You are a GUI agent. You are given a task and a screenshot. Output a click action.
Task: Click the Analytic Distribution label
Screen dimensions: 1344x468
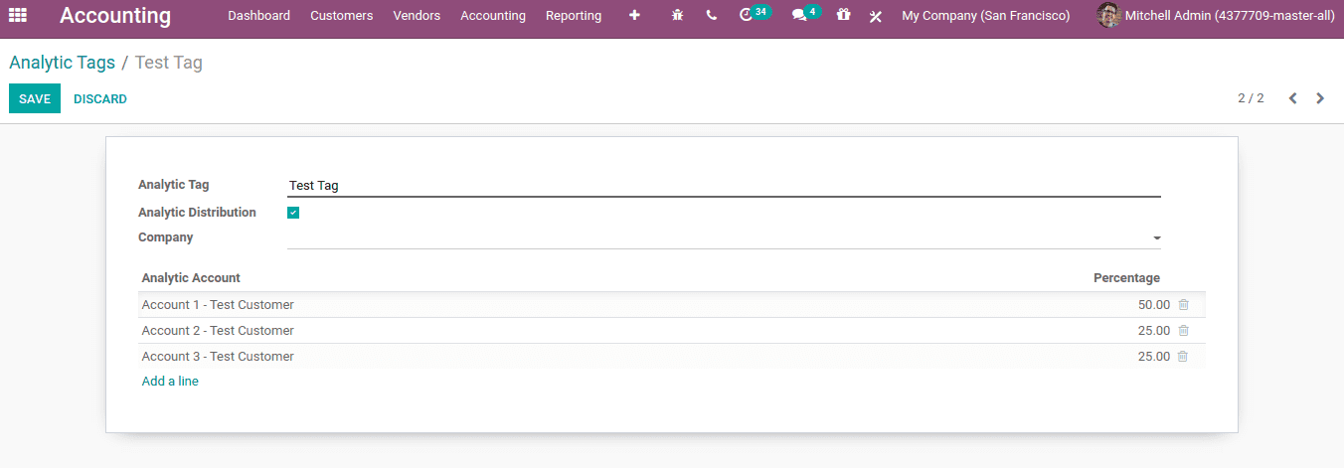pos(197,213)
